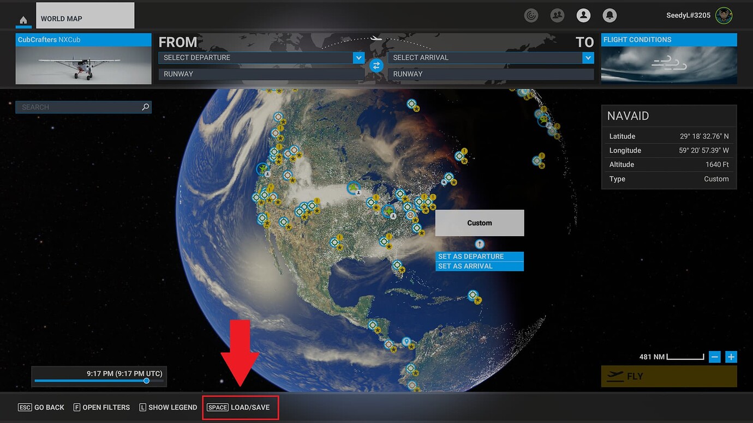The image size is (753, 423).
Task: Select the notifications bell icon
Action: pos(609,15)
